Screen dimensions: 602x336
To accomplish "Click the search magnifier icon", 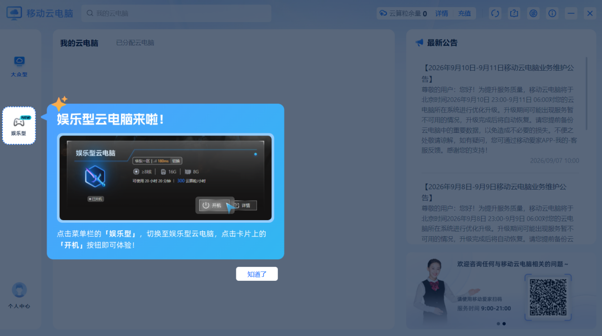I will (90, 14).
